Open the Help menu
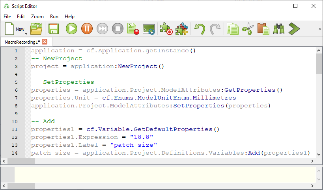 pos(69,17)
